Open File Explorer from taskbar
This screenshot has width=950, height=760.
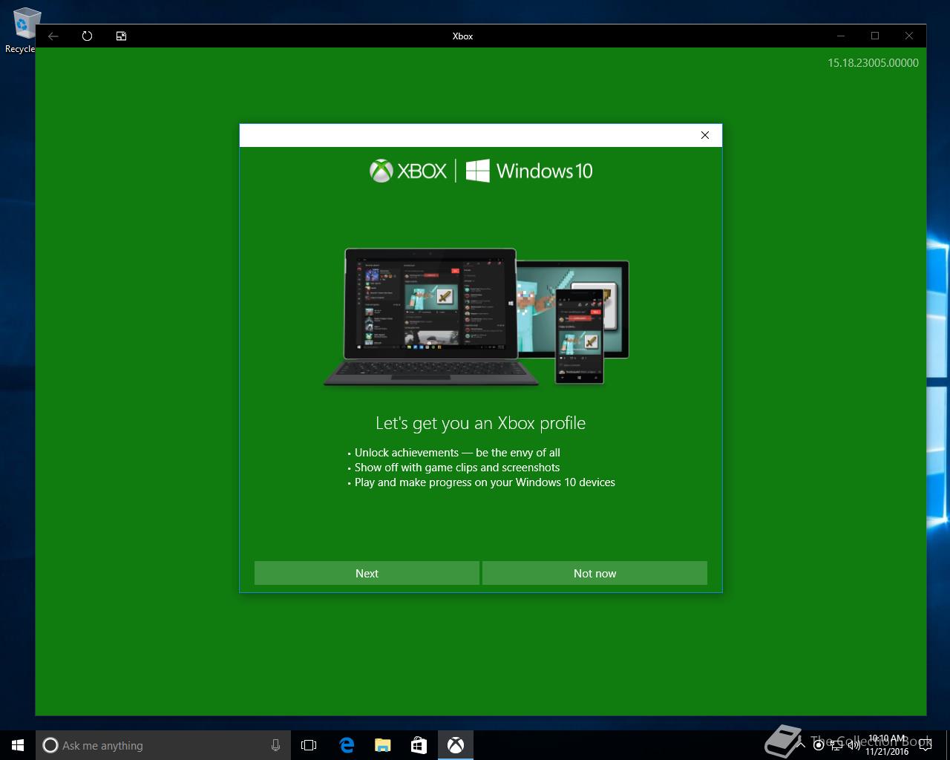coord(382,745)
